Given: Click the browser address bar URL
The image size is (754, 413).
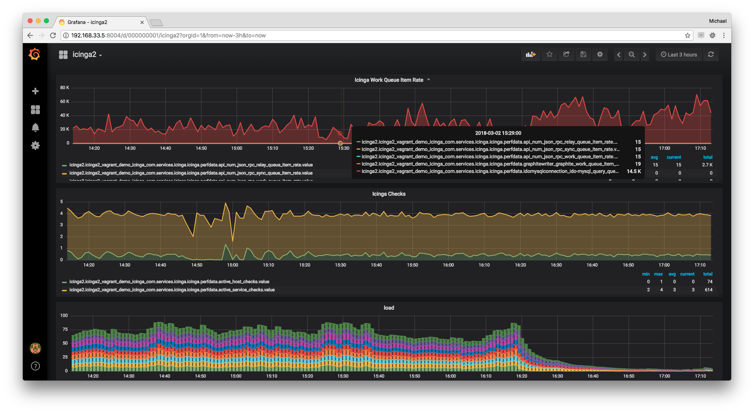Looking at the screenshot, I should (169, 35).
